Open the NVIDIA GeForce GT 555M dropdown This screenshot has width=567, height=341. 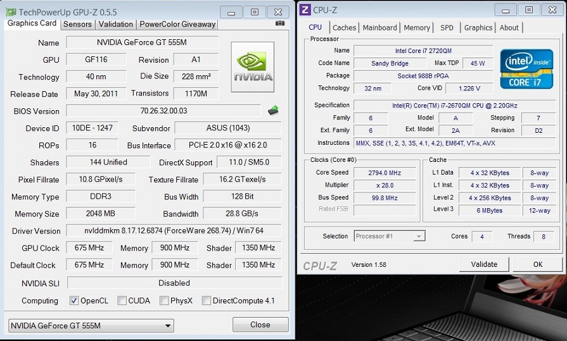[91, 325]
